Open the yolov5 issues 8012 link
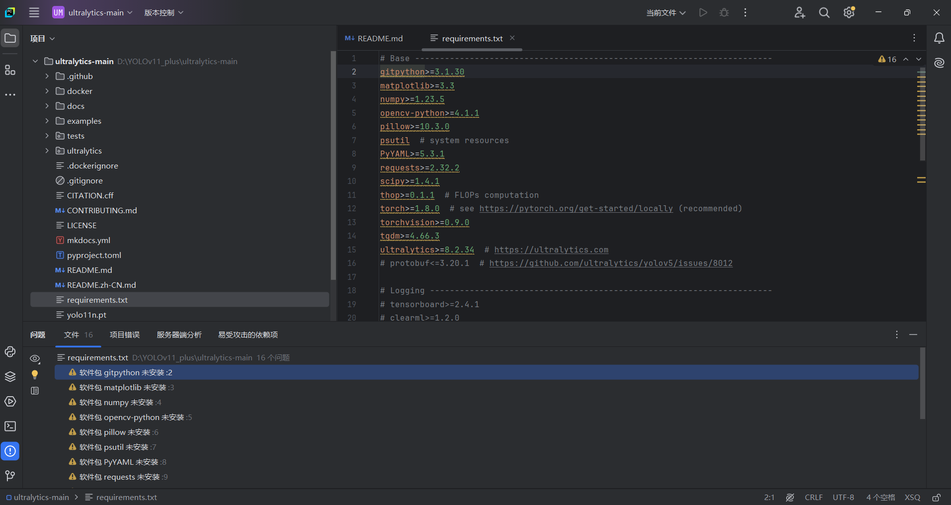Image resolution: width=951 pixels, height=505 pixels. [611, 263]
